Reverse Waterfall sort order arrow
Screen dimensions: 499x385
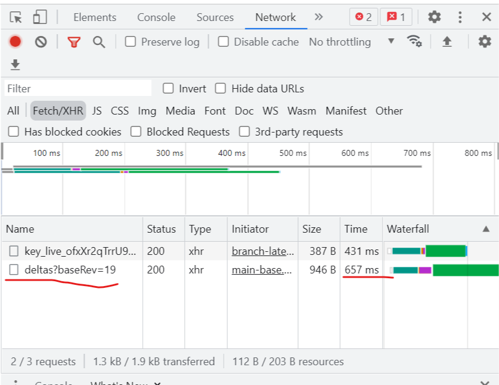pyautogui.click(x=486, y=228)
